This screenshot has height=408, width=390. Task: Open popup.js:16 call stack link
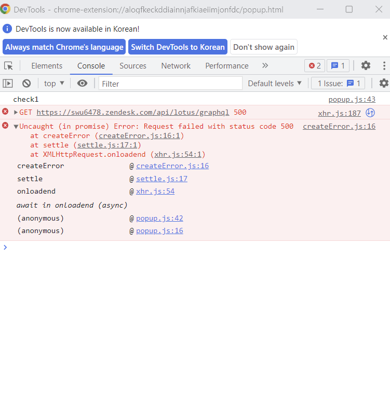(x=159, y=231)
